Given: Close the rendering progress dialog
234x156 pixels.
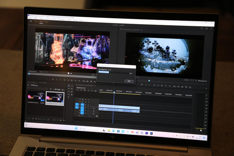Looking at the screenshot, I should click(134, 67).
